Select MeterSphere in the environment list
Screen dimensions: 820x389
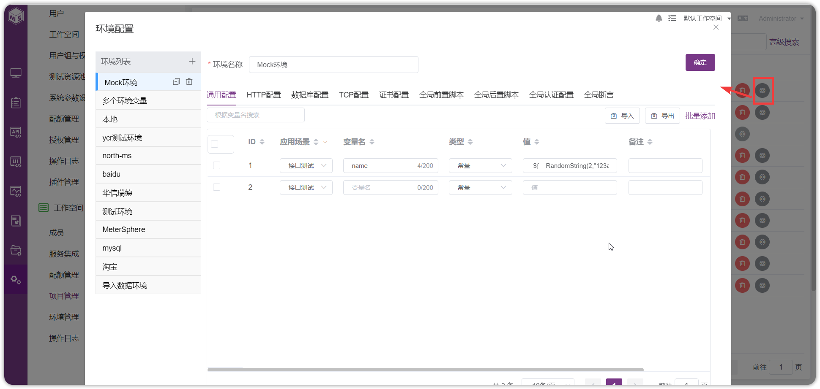tap(148, 230)
